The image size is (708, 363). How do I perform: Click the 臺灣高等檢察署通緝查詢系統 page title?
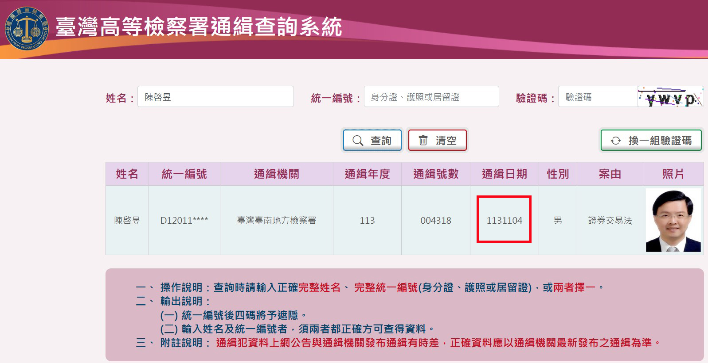tap(199, 27)
